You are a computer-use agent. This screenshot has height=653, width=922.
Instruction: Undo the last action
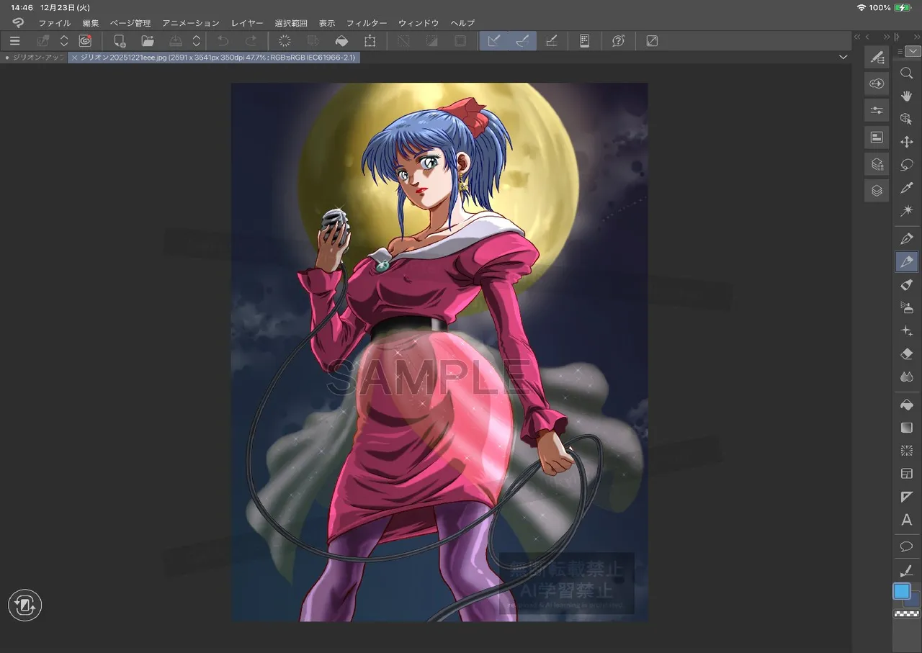coord(223,41)
